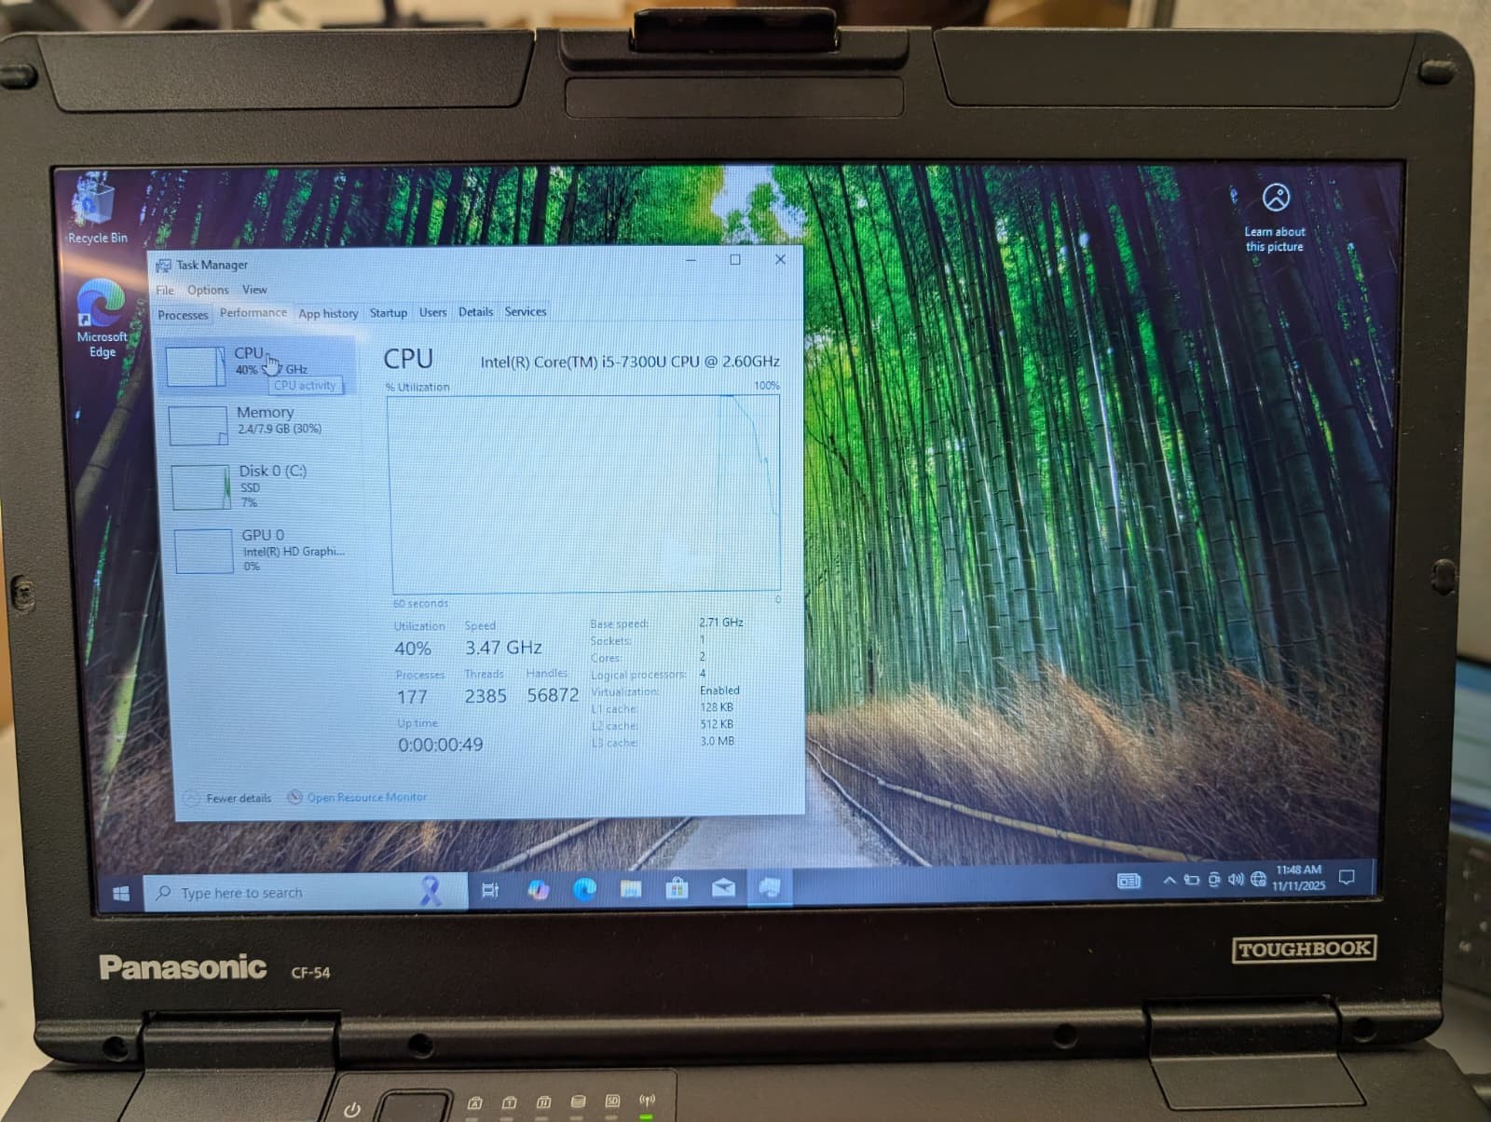Click the 177 processes value
The height and width of the screenshot is (1122, 1491).
[412, 697]
